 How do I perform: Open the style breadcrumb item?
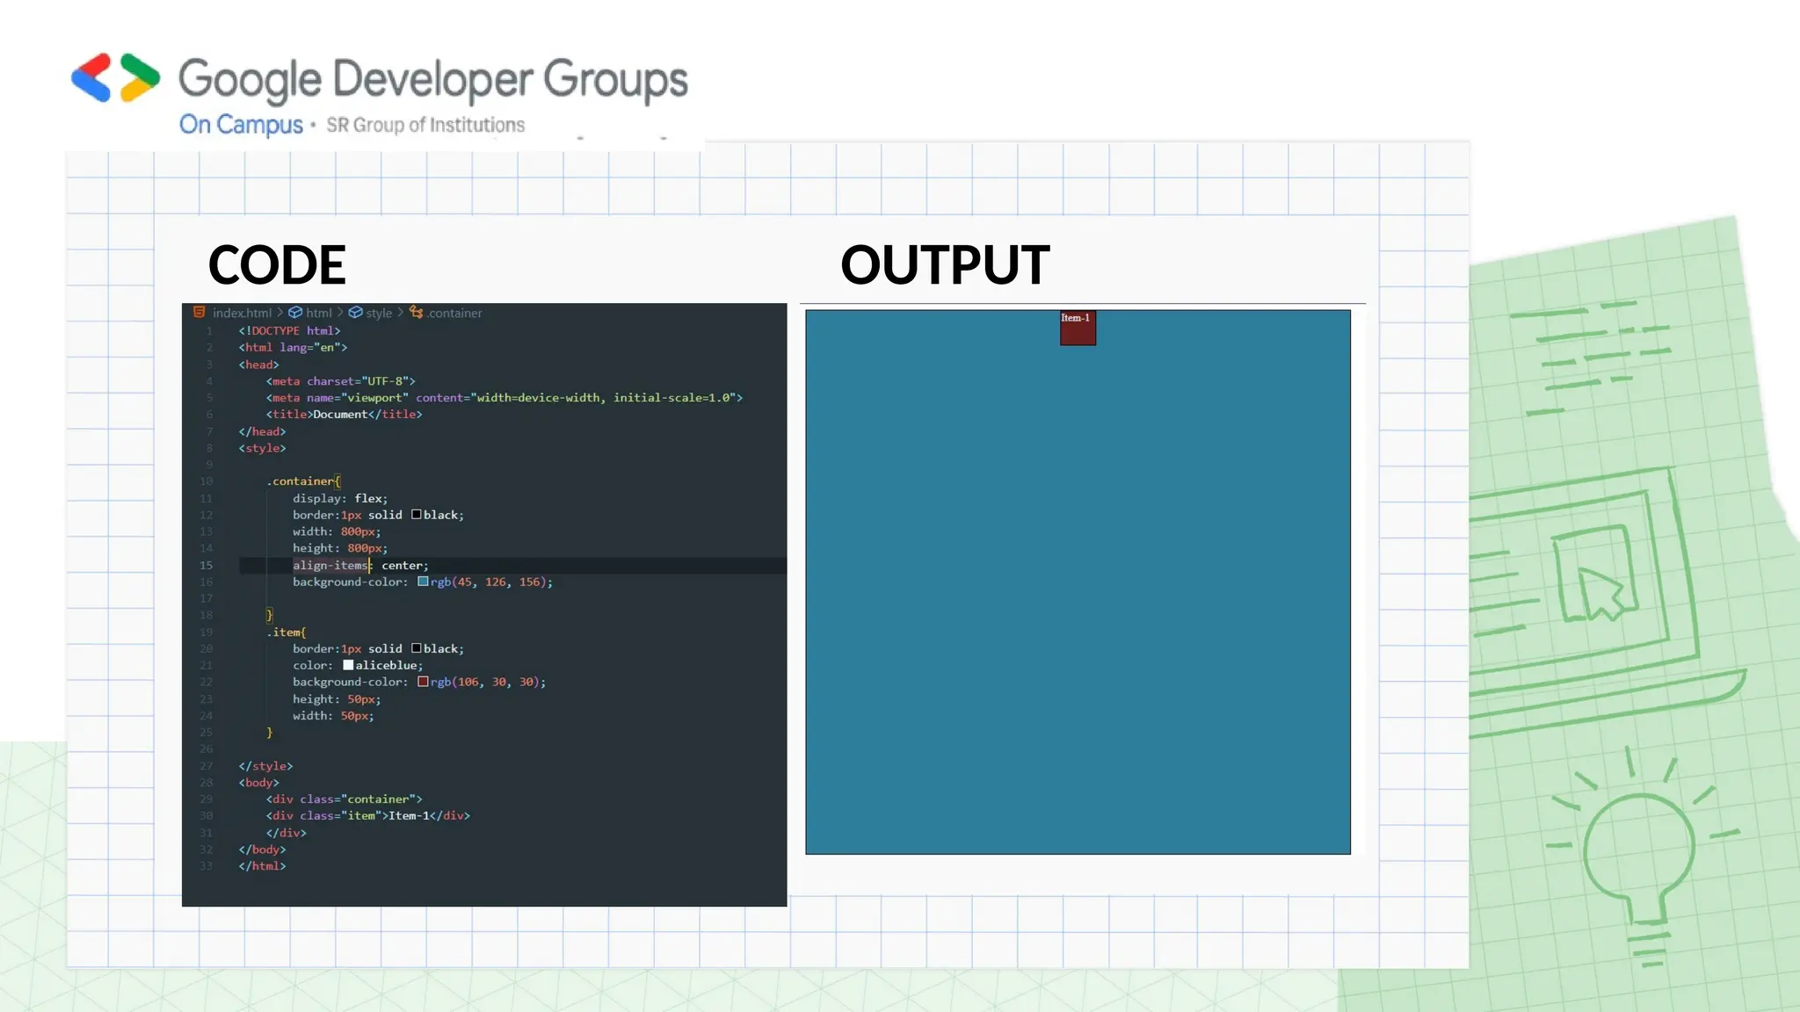[x=379, y=313]
